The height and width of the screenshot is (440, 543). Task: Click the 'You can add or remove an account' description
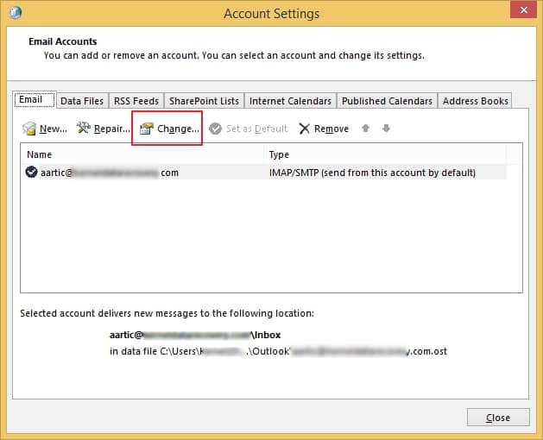[x=234, y=55]
